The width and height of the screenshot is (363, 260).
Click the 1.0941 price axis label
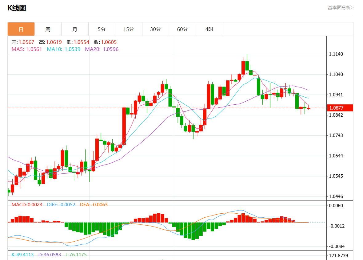[336, 95]
